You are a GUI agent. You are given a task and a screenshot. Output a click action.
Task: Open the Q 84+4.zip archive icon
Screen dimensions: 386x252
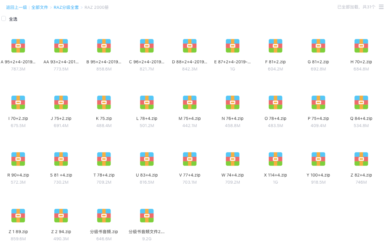coord(361,102)
